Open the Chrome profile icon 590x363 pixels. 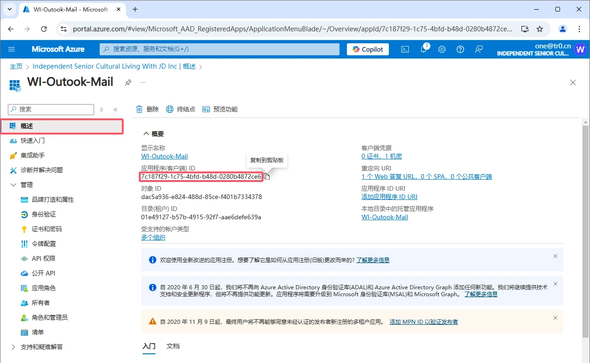562,29
